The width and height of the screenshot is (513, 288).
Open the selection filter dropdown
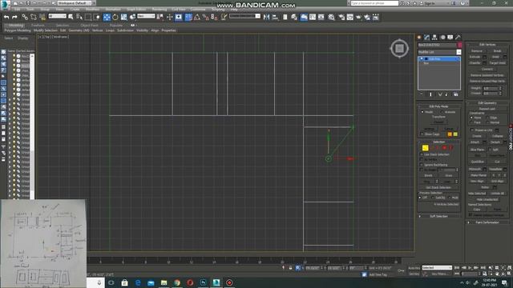click(57, 16)
